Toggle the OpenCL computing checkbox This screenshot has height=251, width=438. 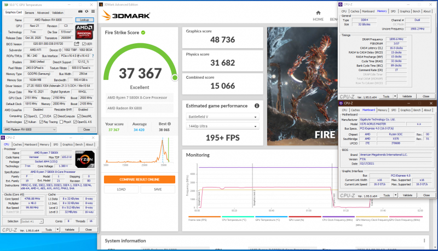pyautogui.click(x=27, y=116)
